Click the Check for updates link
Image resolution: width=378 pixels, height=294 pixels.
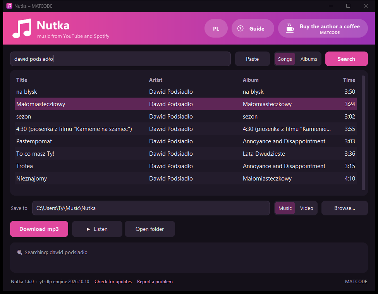113,282
